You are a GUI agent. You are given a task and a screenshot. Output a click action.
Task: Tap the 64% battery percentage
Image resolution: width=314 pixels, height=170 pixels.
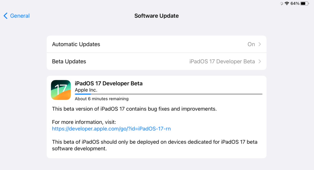coord(295,3)
